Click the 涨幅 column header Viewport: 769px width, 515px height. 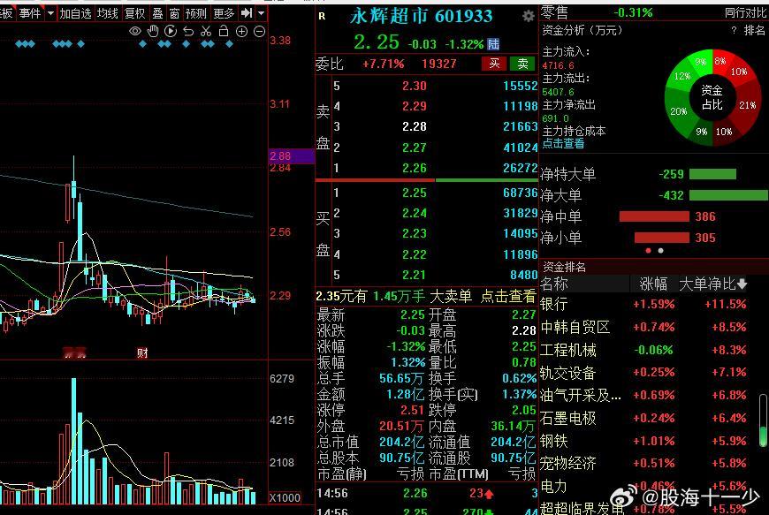[x=653, y=284]
